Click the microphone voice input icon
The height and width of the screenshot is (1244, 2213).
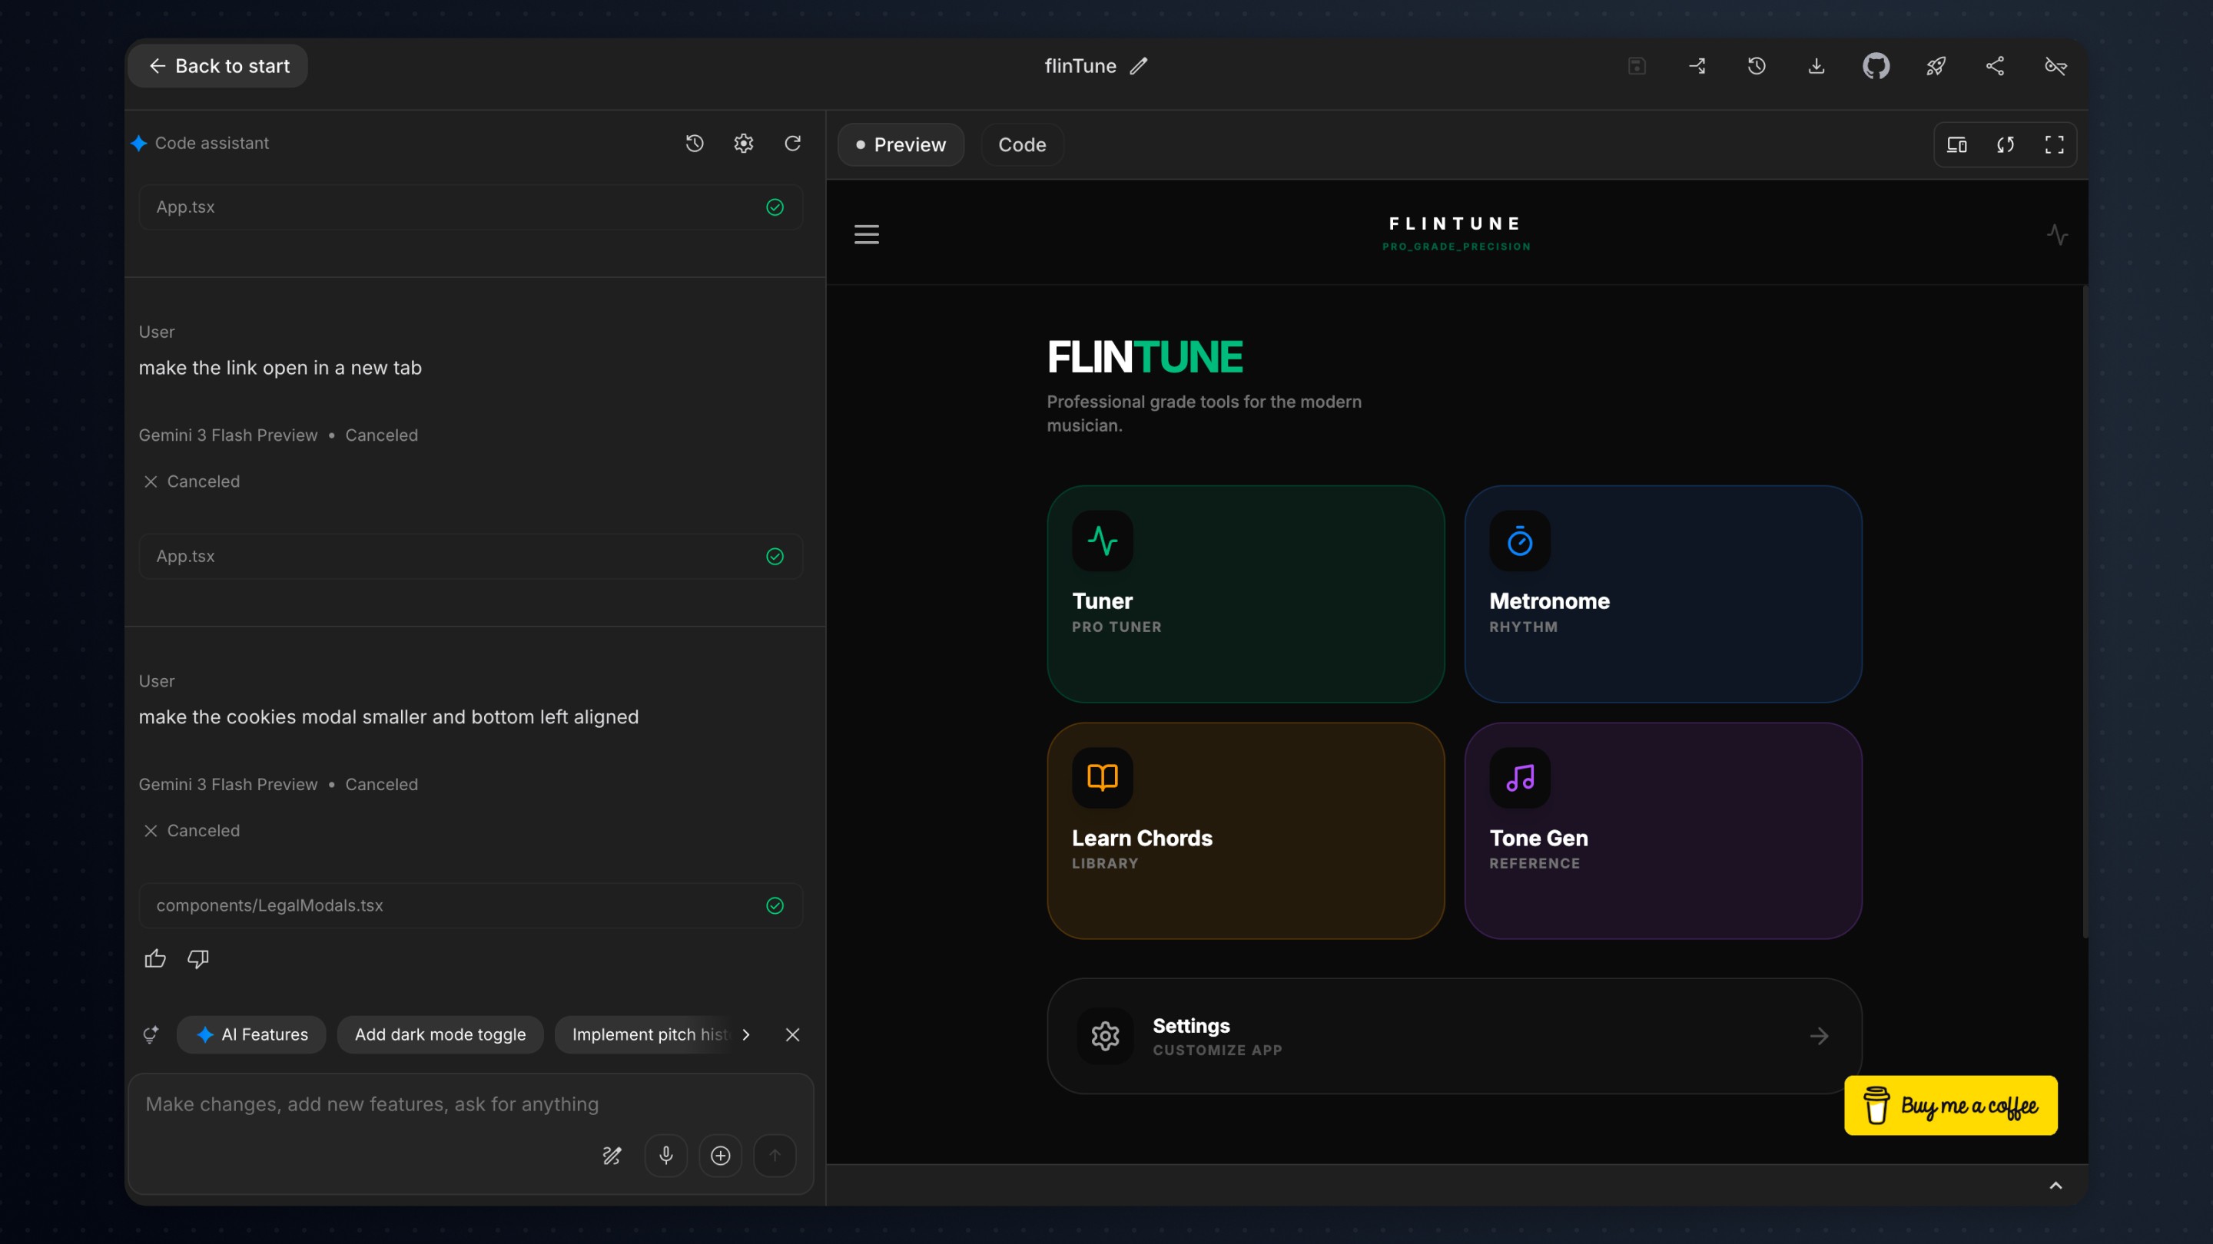(665, 1156)
